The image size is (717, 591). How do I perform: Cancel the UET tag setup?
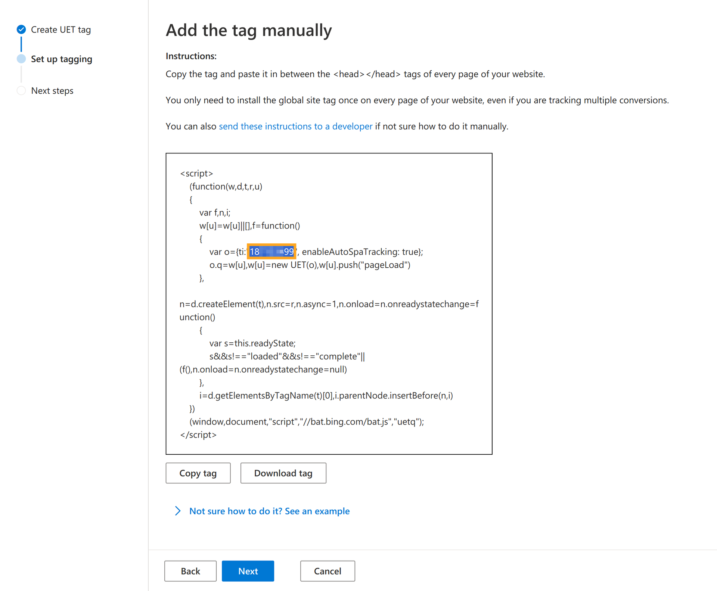pos(328,571)
